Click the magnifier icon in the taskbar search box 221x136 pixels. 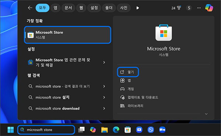click(22, 130)
